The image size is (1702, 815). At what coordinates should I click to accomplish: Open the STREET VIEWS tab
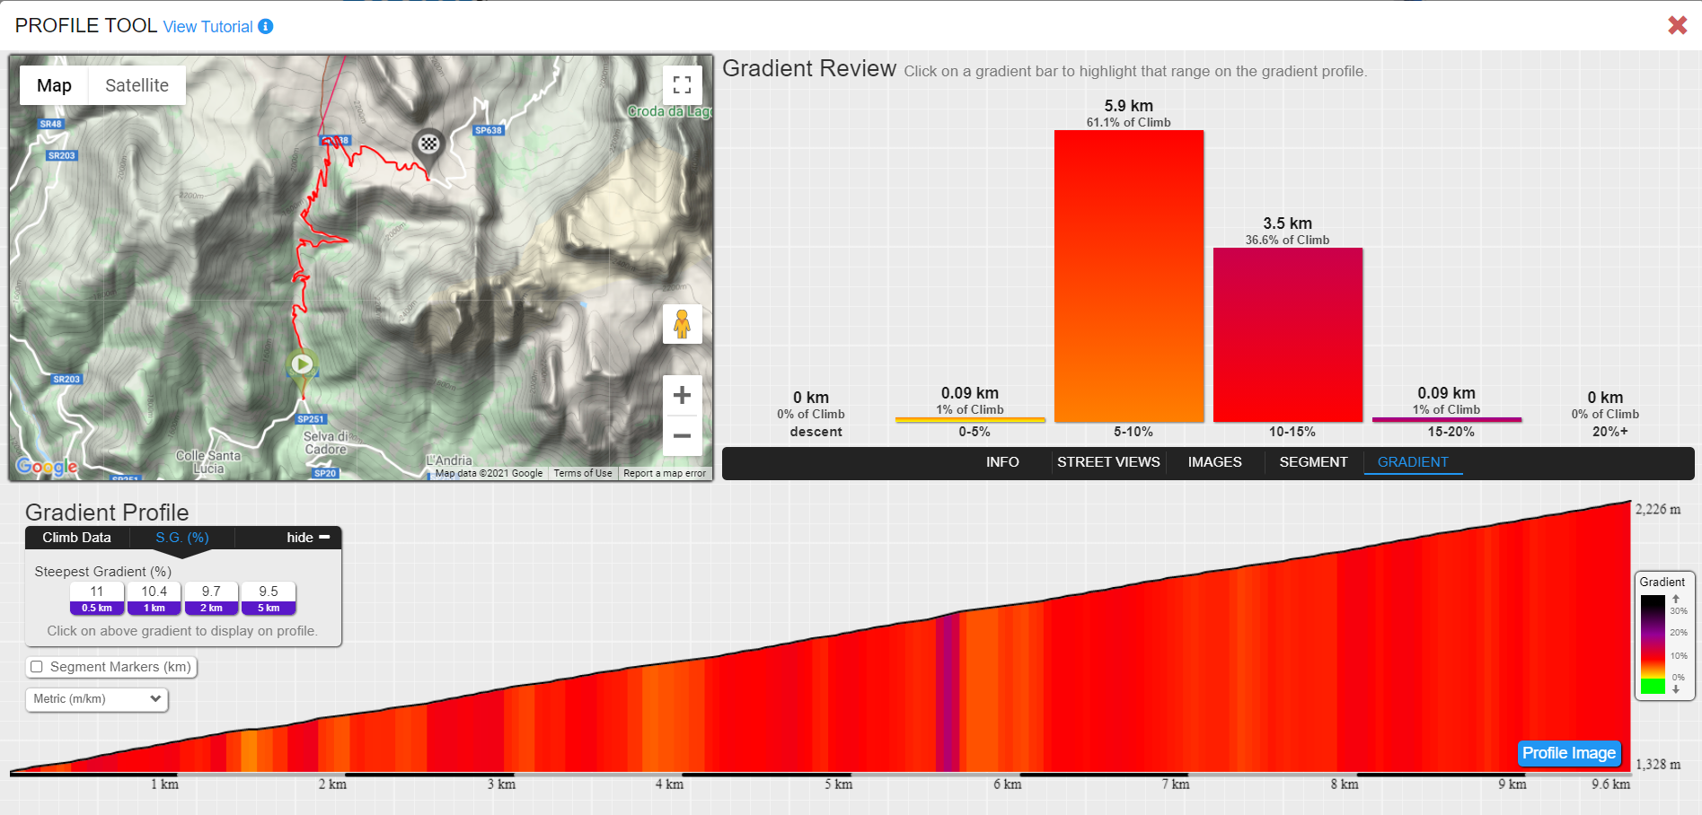point(1108,462)
